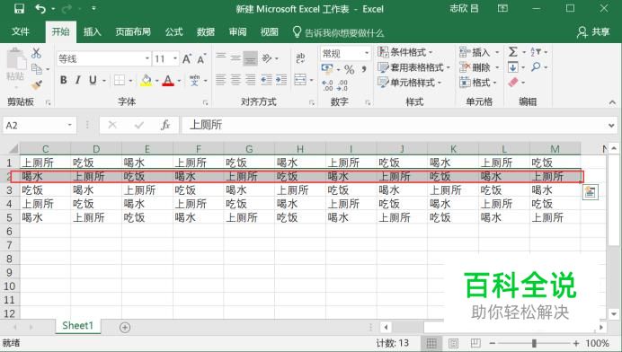
Task: Click 插入 in cells group
Action: tap(479, 52)
